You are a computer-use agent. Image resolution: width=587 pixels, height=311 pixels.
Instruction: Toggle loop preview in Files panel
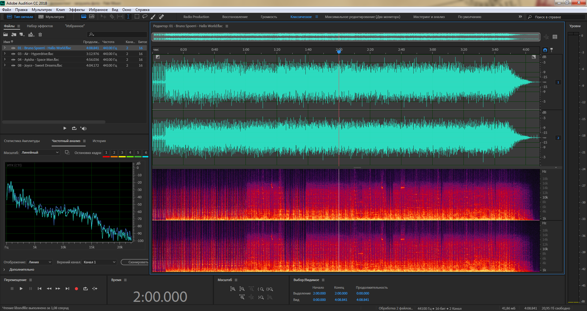pos(74,128)
